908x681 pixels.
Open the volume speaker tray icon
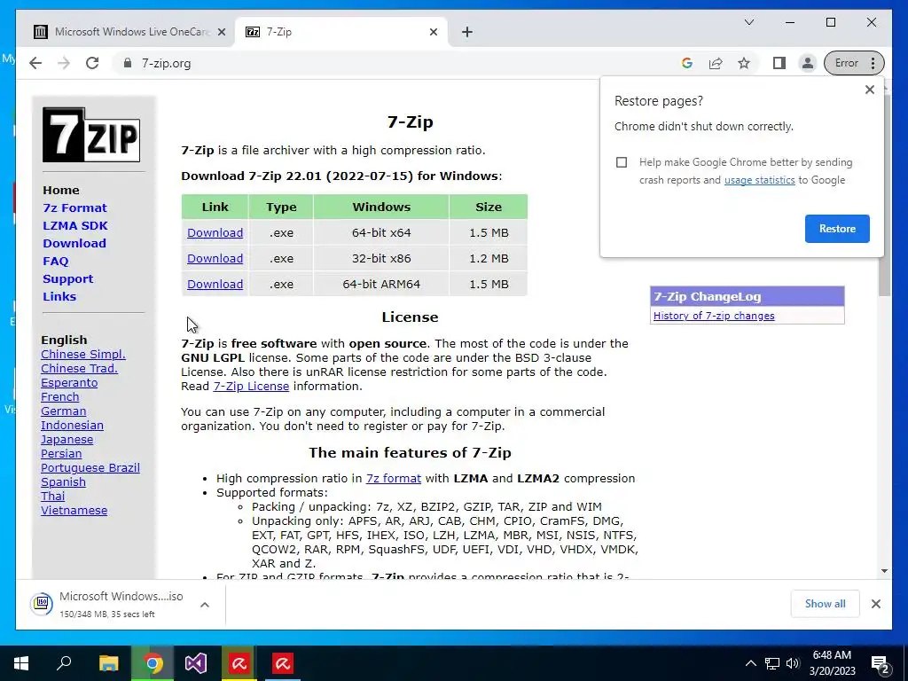[x=793, y=663]
